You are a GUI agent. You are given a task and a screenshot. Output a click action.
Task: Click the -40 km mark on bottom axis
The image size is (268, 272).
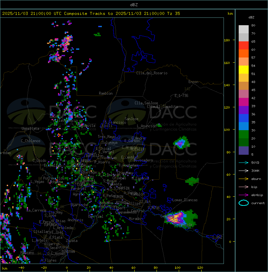point(21,268)
